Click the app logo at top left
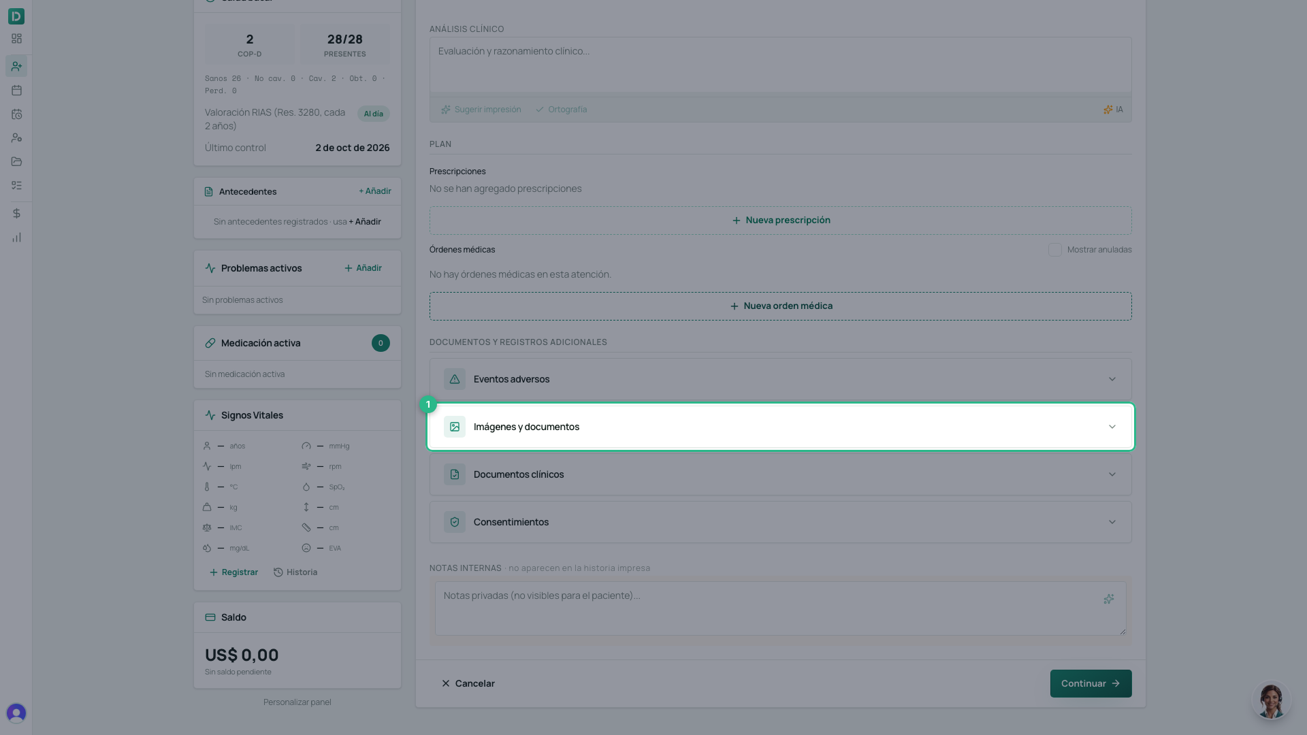 (16, 16)
